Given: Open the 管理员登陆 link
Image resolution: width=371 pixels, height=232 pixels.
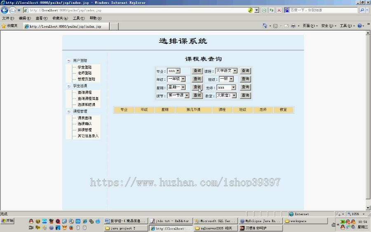Looking at the screenshot, I should pos(87,79).
